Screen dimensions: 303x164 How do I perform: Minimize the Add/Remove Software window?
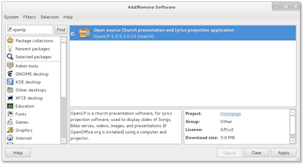[276, 7]
